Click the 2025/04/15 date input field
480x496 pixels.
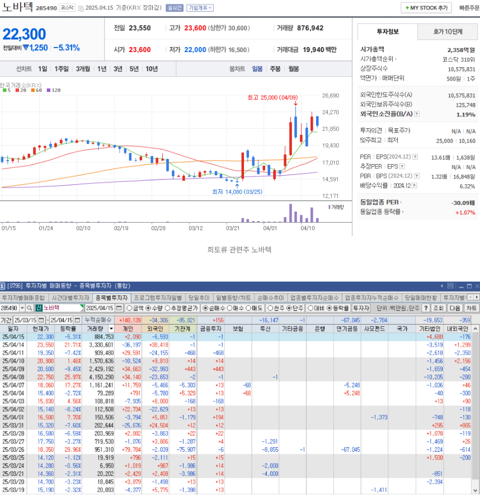pos(100,308)
